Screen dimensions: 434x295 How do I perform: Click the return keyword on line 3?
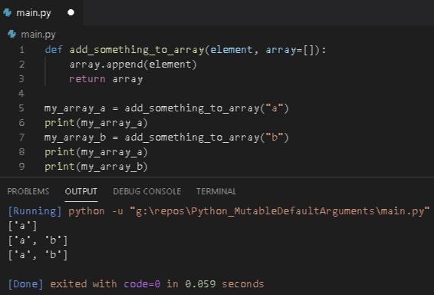87,79
